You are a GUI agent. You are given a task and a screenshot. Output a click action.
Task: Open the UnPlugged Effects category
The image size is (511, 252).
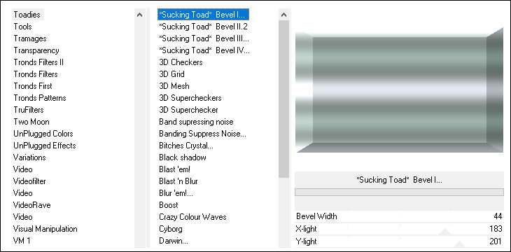pos(44,146)
